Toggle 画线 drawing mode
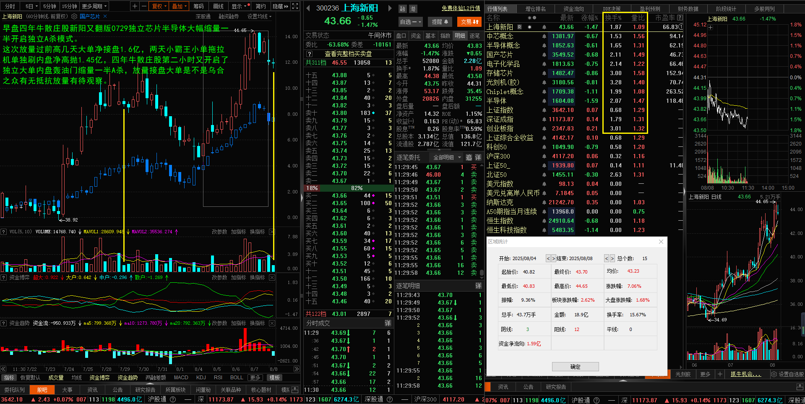Screen dimensions: 805x404 (x=218, y=6)
